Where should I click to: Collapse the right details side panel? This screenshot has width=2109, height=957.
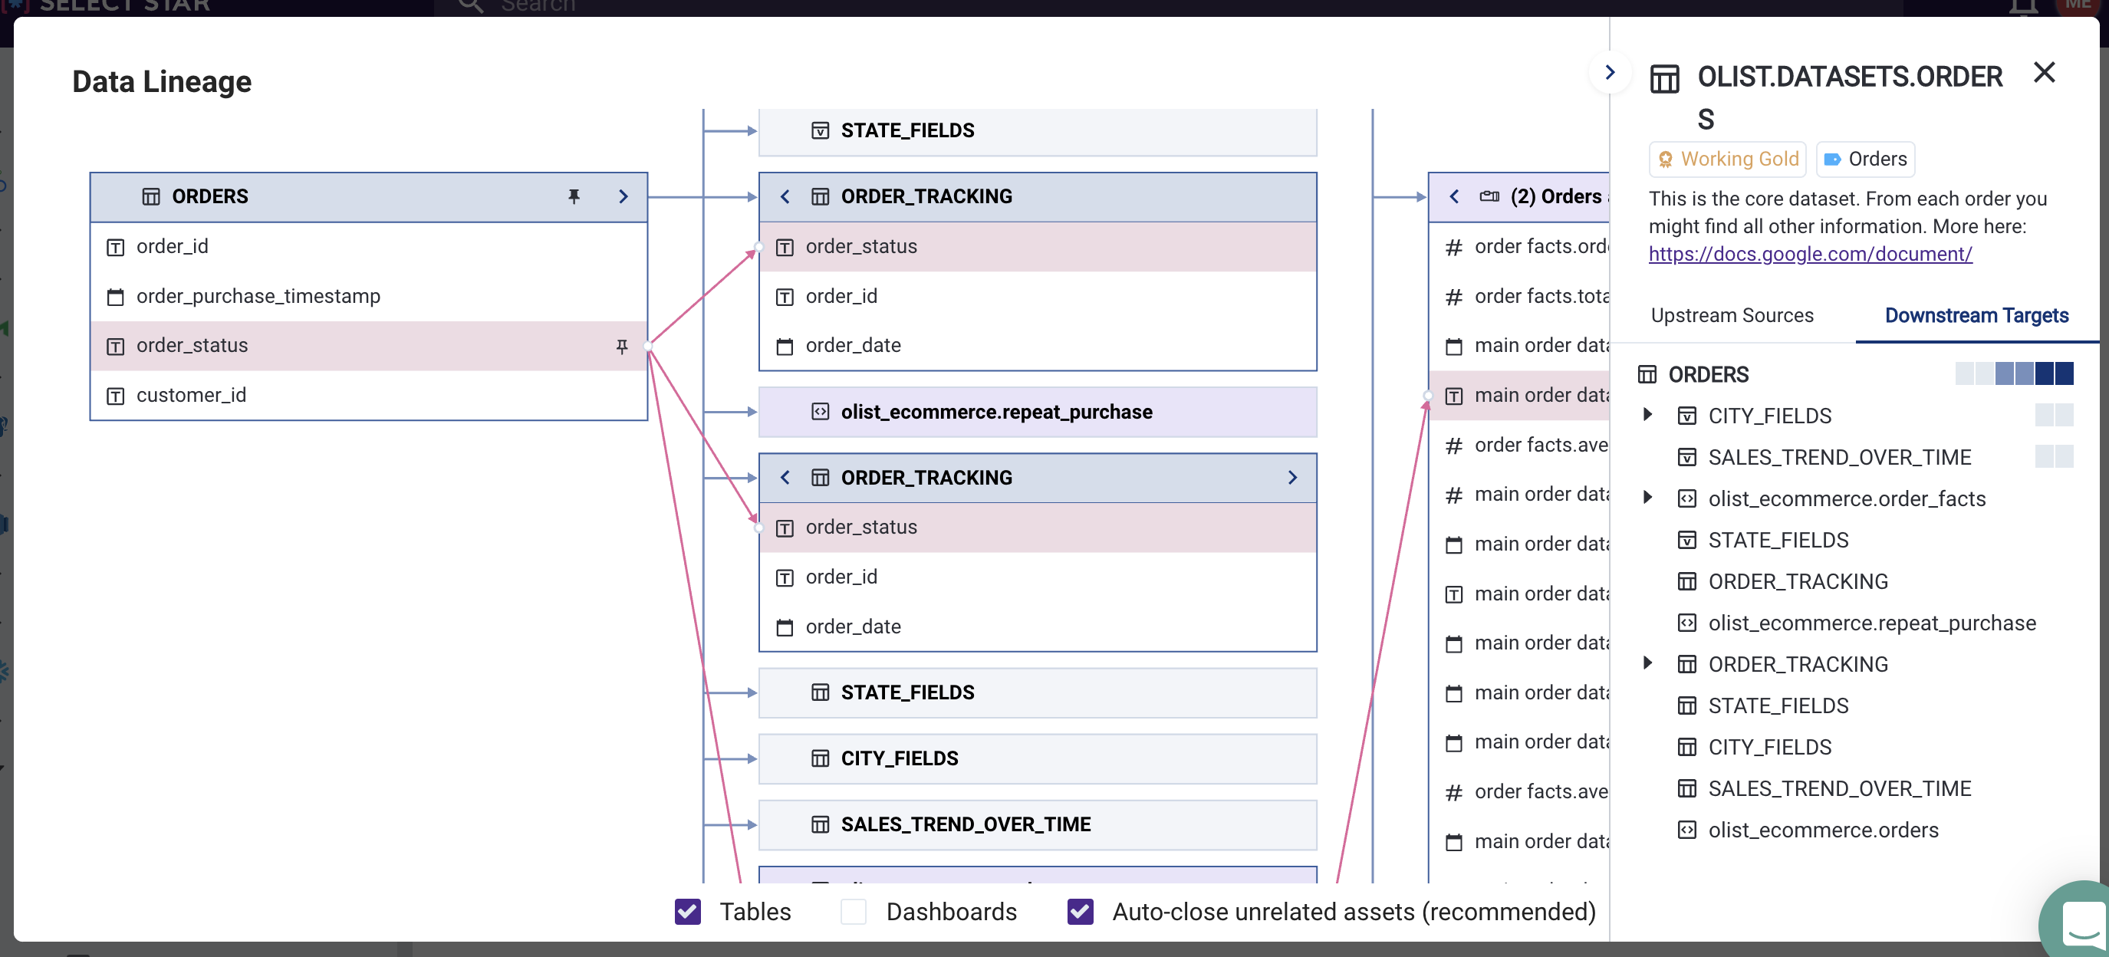tap(1610, 73)
